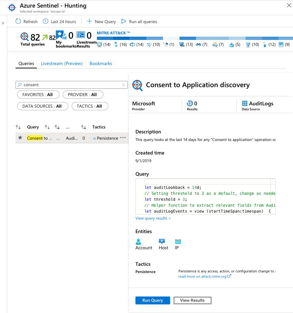Screen dimensions: 293x313
Task: Sort using arrows left of Query header
Action: click(18, 127)
